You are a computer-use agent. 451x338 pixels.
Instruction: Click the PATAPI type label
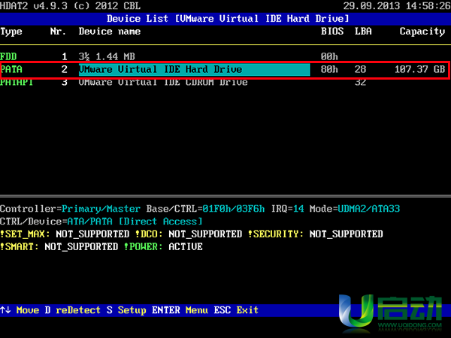coord(17,83)
